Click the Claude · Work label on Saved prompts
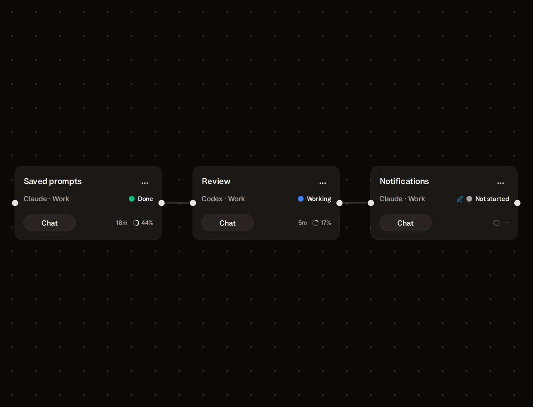The image size is (533, 407). pyautogui.click(x=46, y=199)
